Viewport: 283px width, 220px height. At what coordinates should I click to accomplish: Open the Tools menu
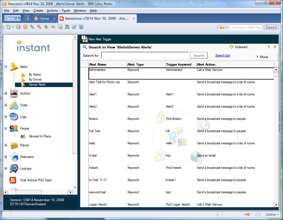pos(66,11)
